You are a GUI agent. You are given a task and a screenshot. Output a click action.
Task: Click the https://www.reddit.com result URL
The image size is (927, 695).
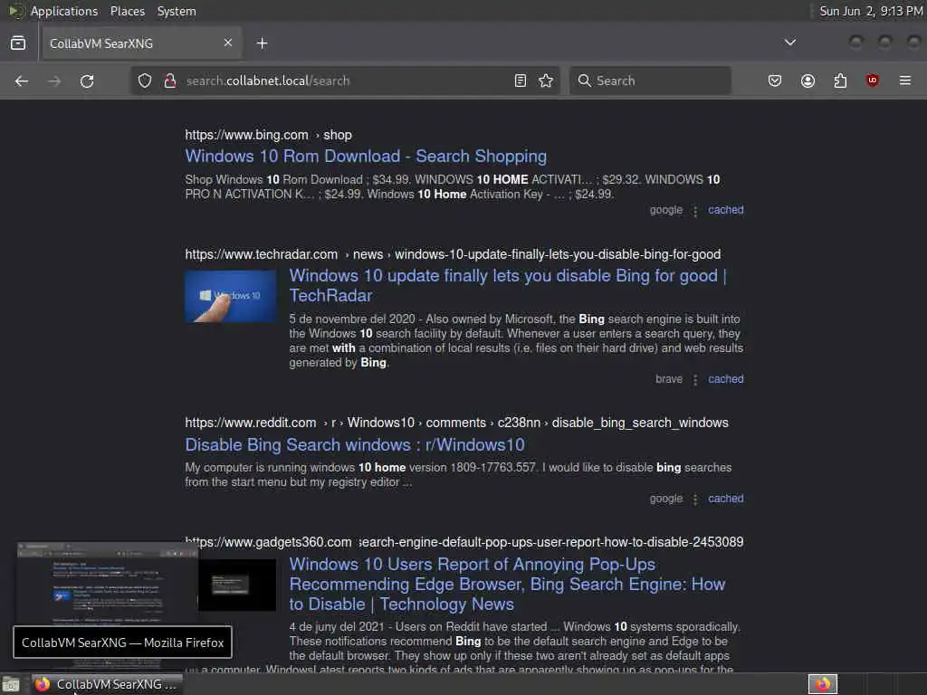[x=251, y=423]
